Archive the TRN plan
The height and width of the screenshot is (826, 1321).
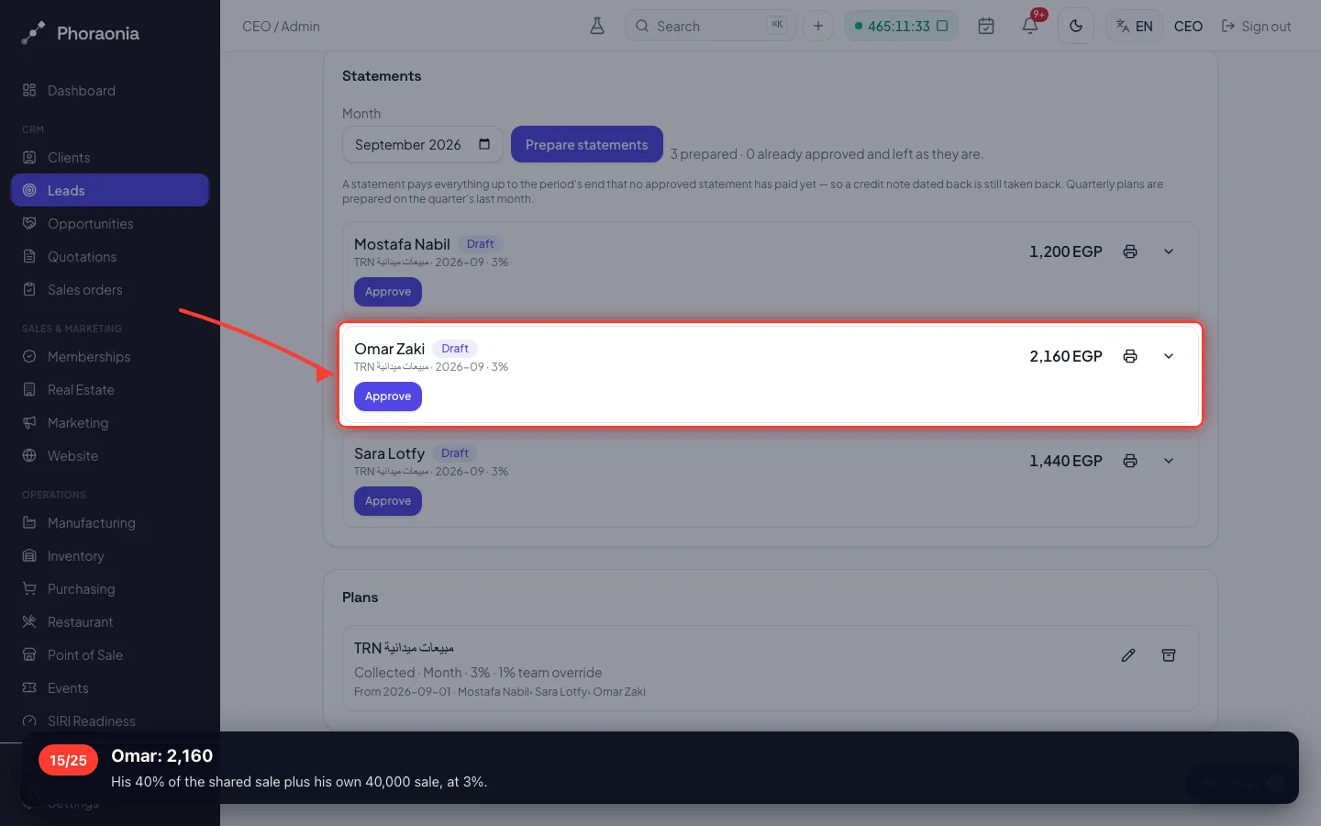tap(1169, 655)
